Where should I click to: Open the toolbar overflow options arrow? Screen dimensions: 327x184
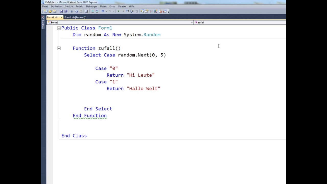(168, 11)
